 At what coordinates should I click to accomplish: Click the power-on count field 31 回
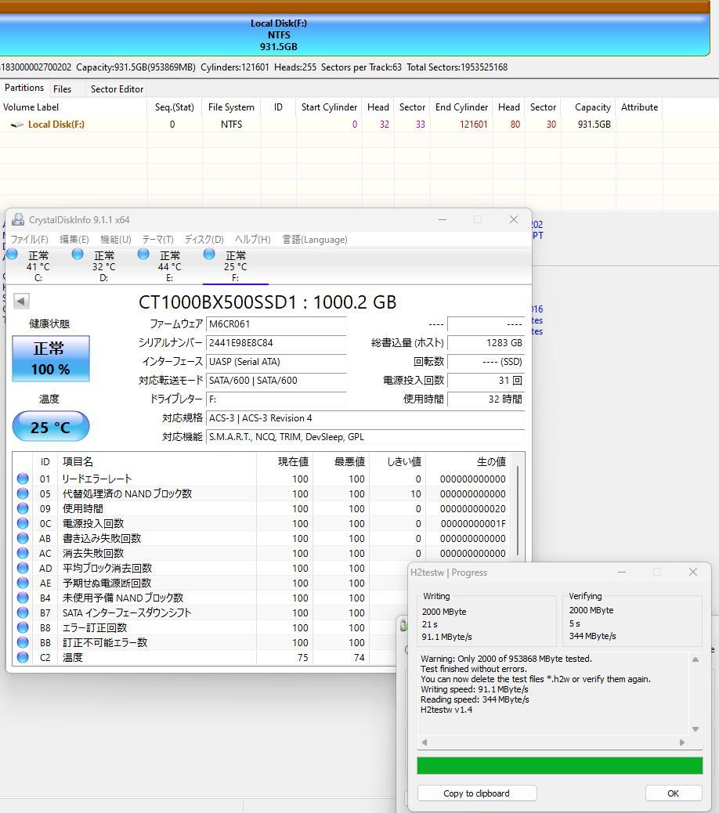pyautogui.click(x=486, y=380)
